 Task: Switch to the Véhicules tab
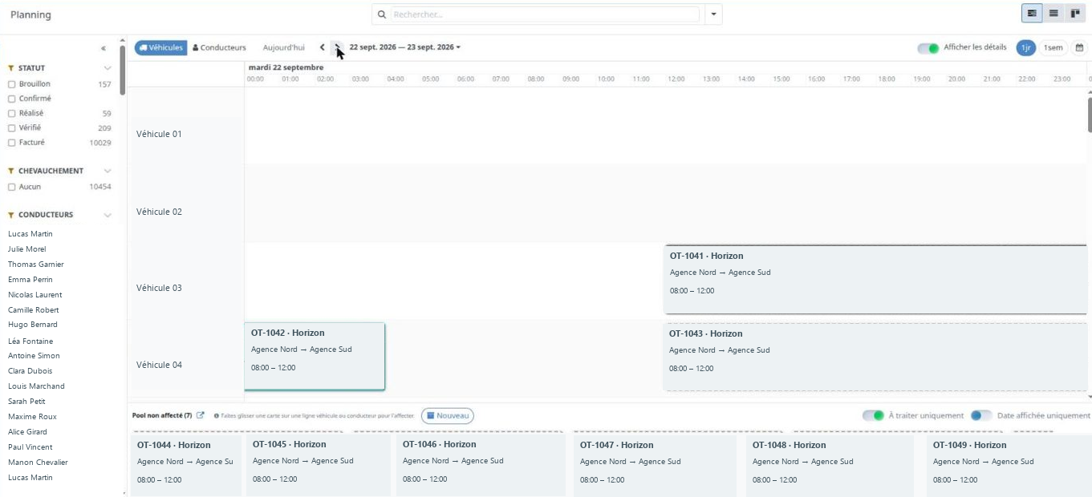[160, 48]
